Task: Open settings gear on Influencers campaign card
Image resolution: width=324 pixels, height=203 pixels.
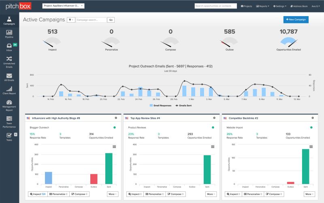Action: [116, 118]
